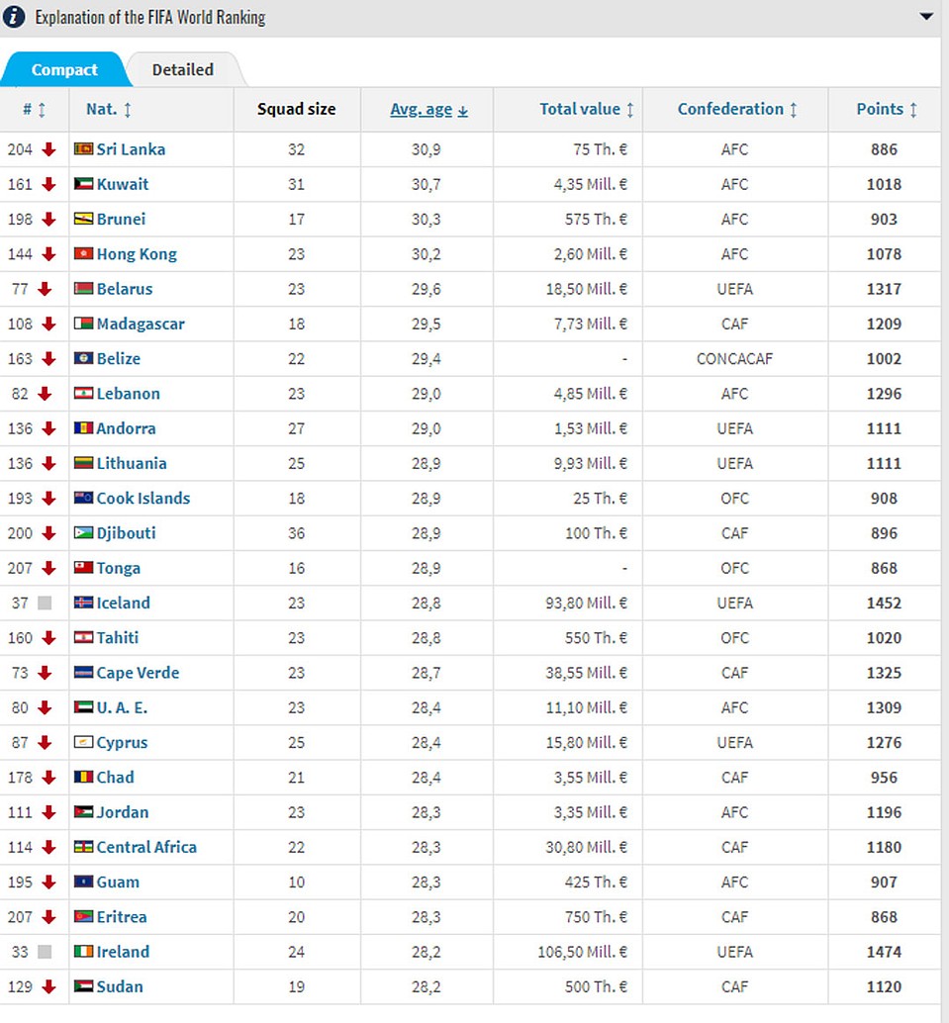
Task: Sort table by Nat. column
Action: pyautogui.click(x=108, y=109)
